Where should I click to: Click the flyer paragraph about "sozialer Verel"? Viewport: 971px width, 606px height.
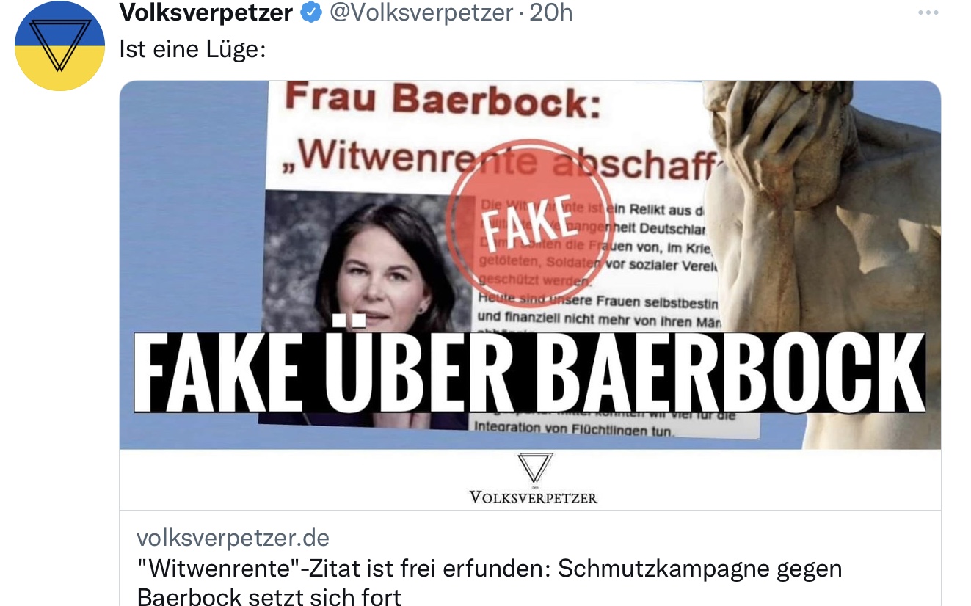pyautogui.click(x=594, y=245)
